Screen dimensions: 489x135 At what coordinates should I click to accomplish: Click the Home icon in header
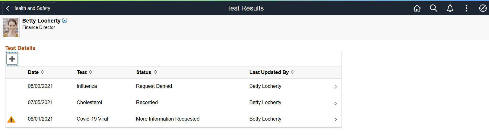[x=417, y=8]
